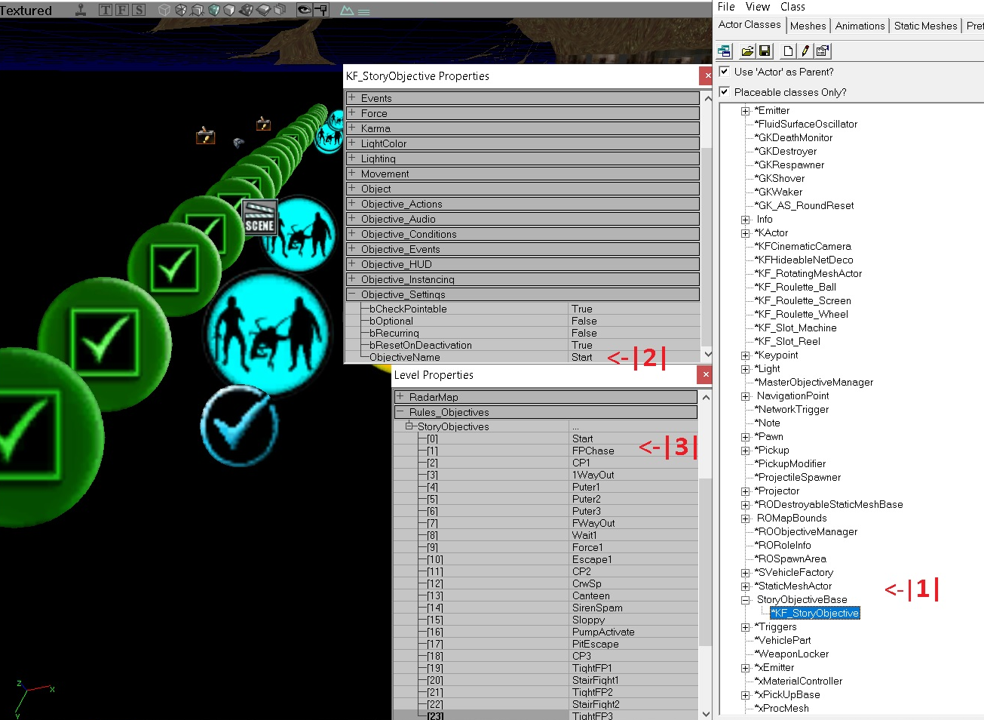The image size is (984, 720).
Task: Select the Side view 'S' button
Action: (x=139, y=10)
